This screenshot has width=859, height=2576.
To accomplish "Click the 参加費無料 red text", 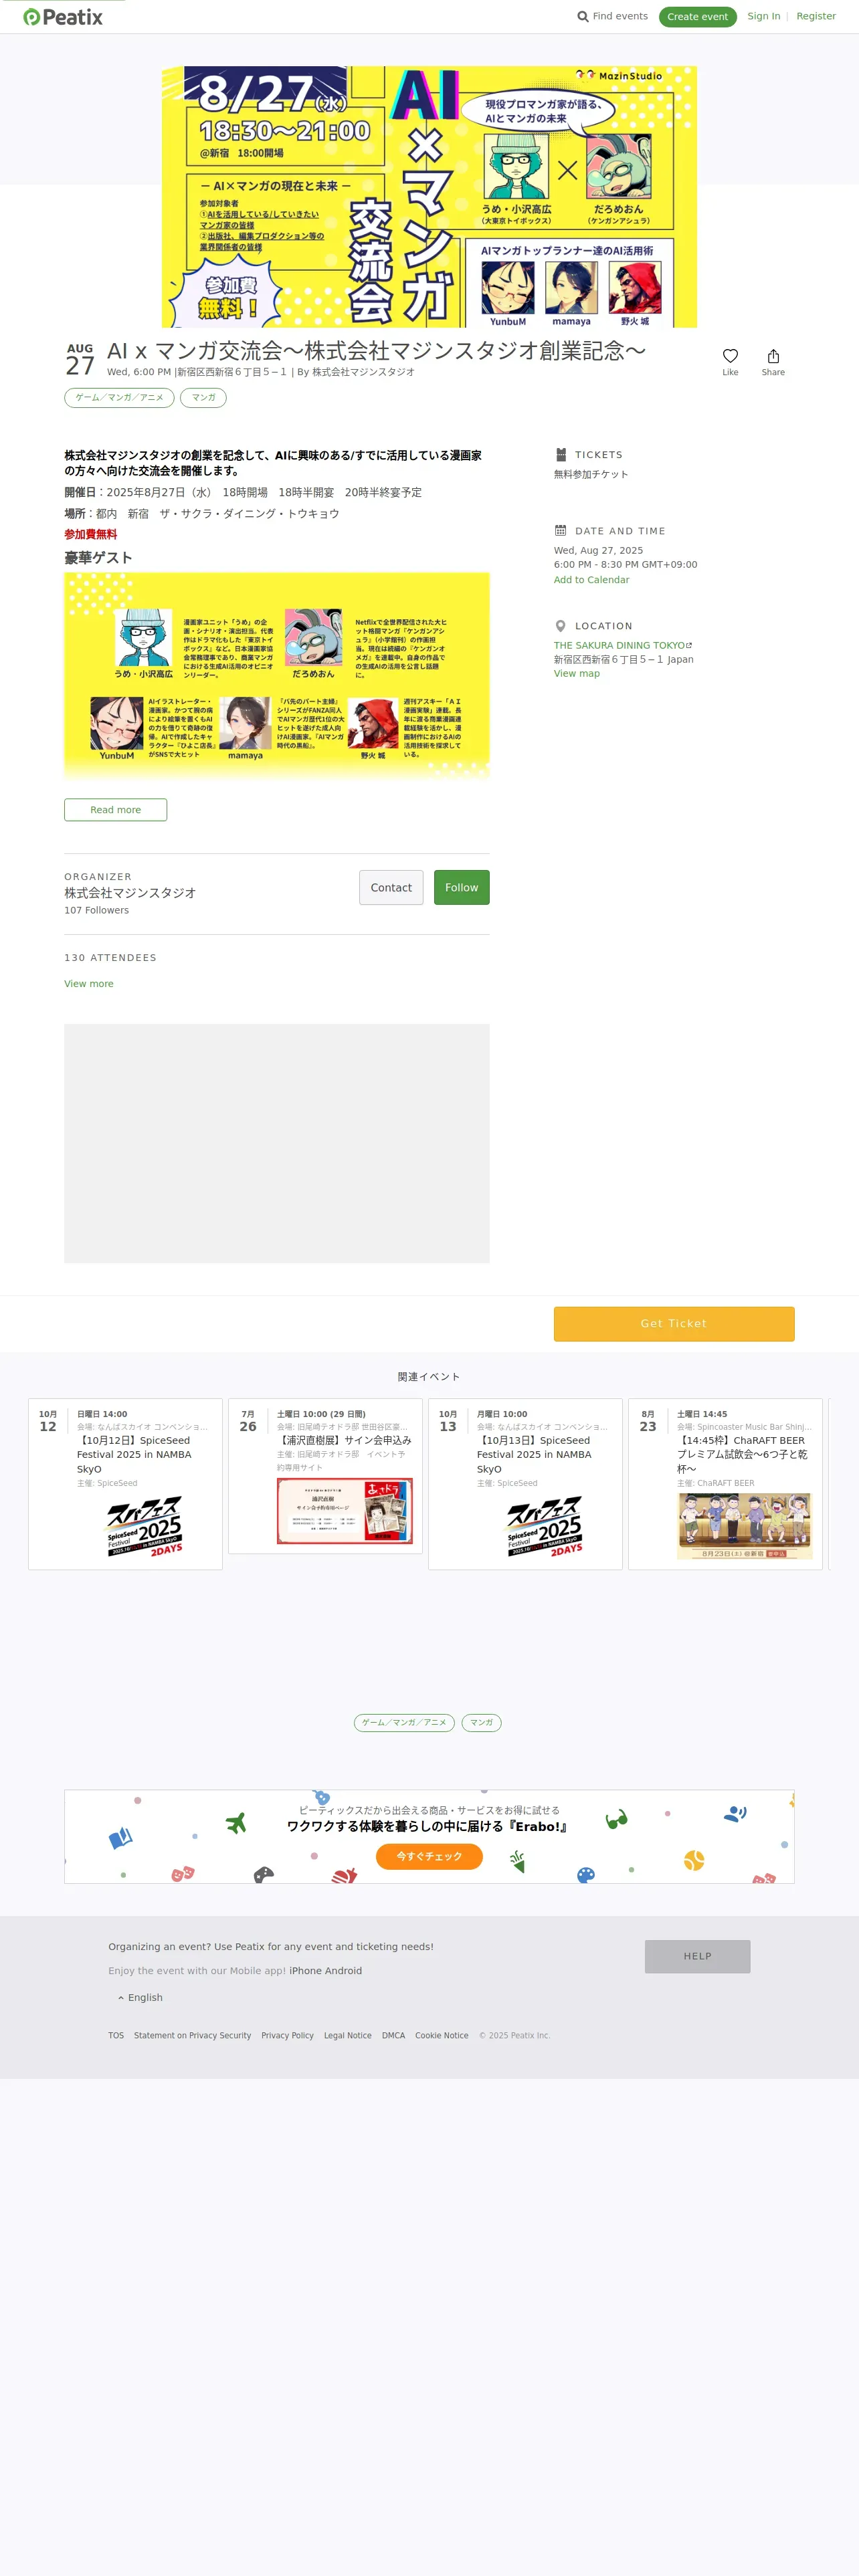I will click(x=90, y=535).
